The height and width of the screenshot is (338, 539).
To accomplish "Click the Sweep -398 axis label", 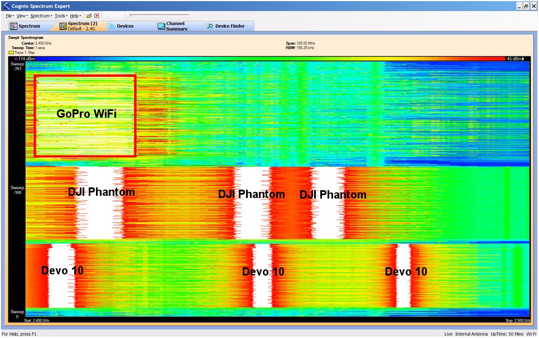I will point(17,190).
